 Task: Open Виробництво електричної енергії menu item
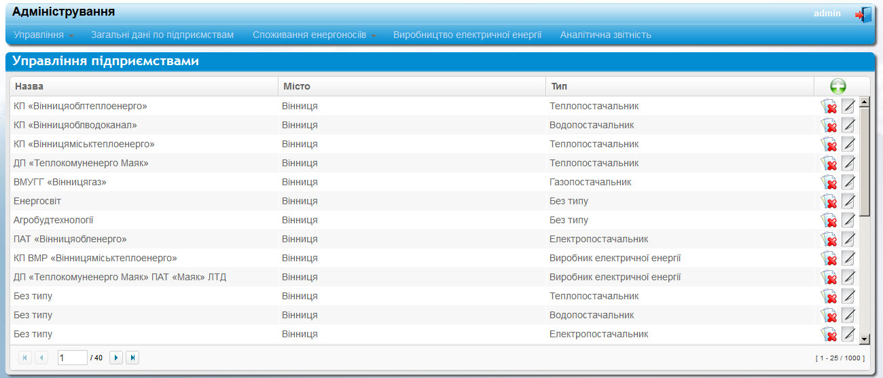[467, 35]
